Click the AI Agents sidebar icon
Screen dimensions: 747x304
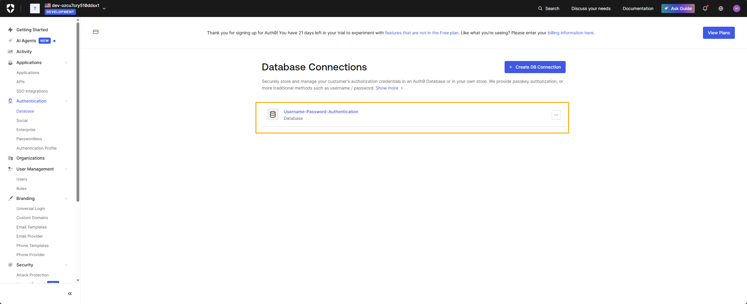pyautogui.click(x=10, y=40)
